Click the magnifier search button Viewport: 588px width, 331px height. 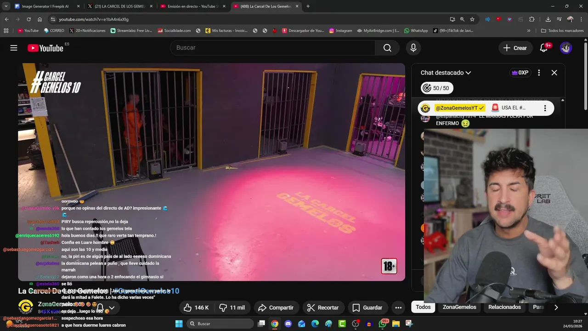tap(387, 48)
